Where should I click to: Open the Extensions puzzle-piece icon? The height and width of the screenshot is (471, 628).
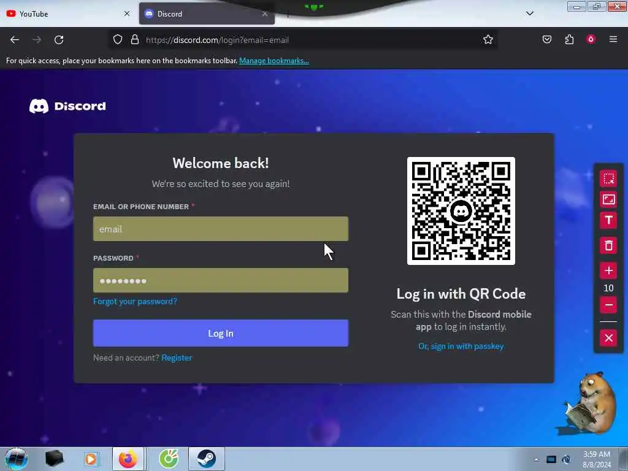point(569,40)
